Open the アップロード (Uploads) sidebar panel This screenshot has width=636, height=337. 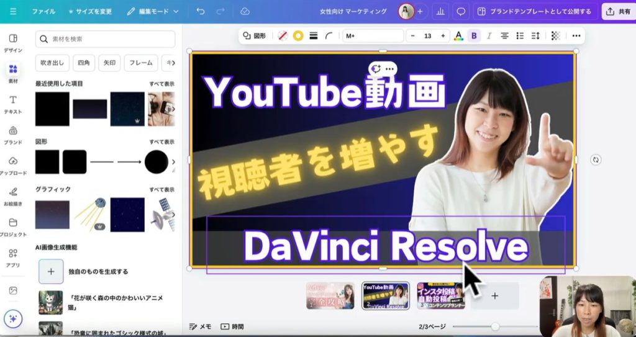coord(13,165)
